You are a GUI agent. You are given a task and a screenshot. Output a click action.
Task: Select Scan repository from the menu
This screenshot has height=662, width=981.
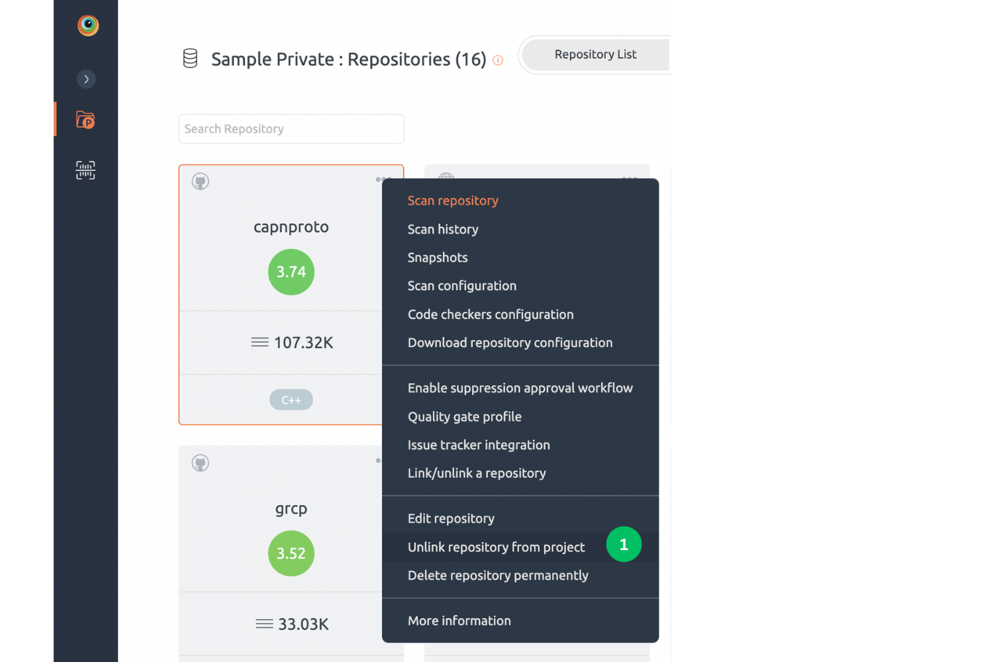coord(453,201)
